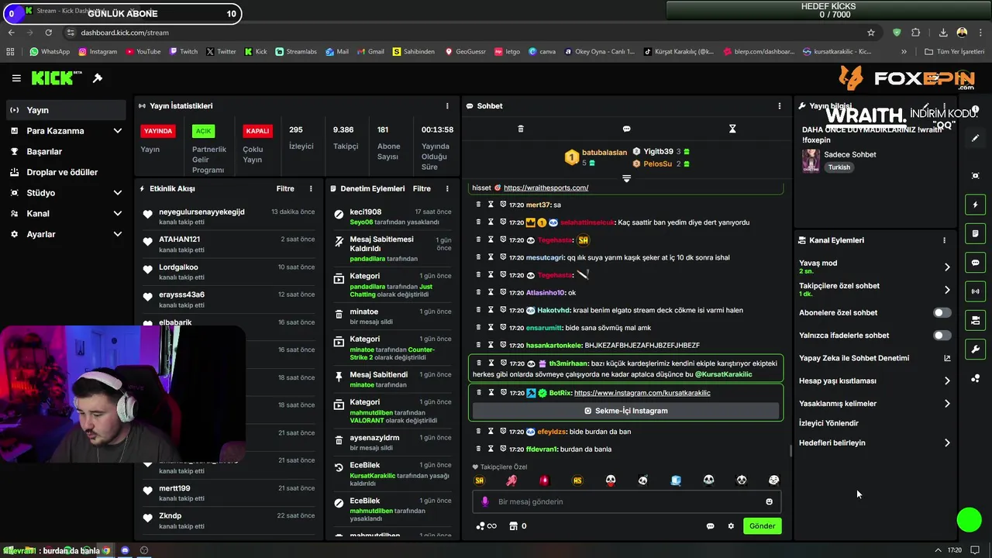The width and height of the screenshot is (992, 558).
Task: Click İzleyici Yönlendir option
Action: point(828,423)
